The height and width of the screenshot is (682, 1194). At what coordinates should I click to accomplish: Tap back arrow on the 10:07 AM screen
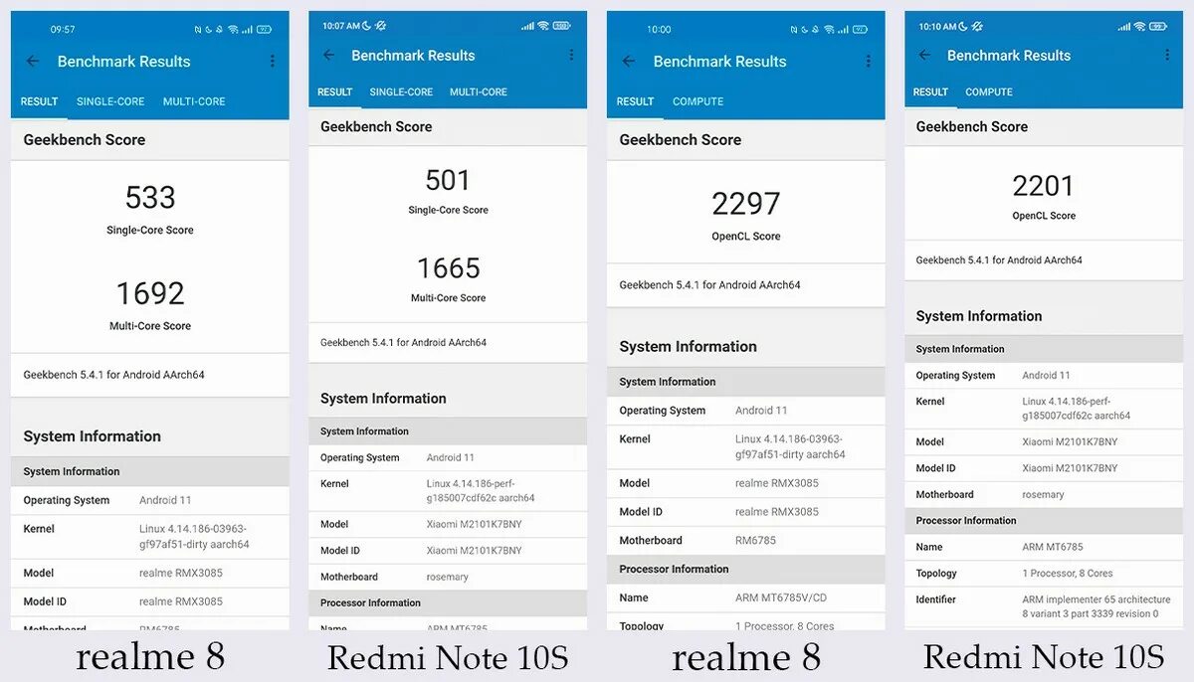[x=329, y=56]
